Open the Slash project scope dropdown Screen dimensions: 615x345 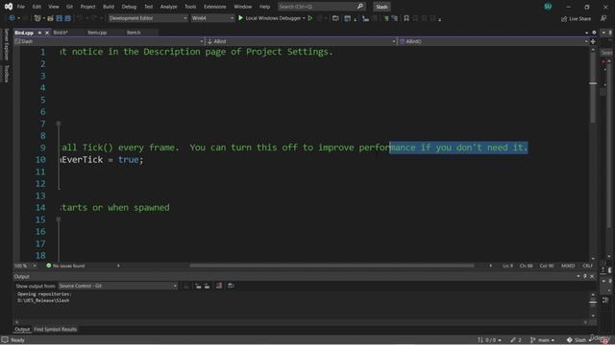109,41
